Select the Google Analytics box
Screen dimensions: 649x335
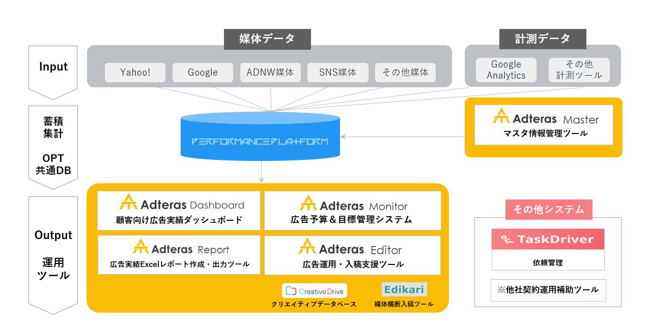tap(506, 70)
